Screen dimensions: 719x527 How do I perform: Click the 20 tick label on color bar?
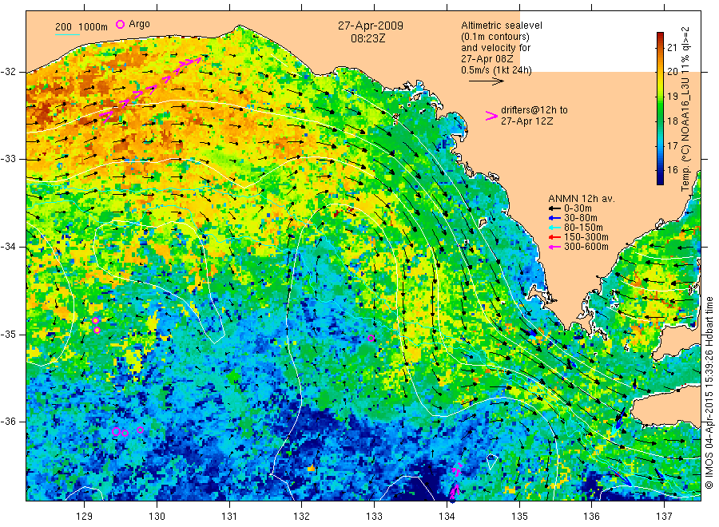coord(672,72)
